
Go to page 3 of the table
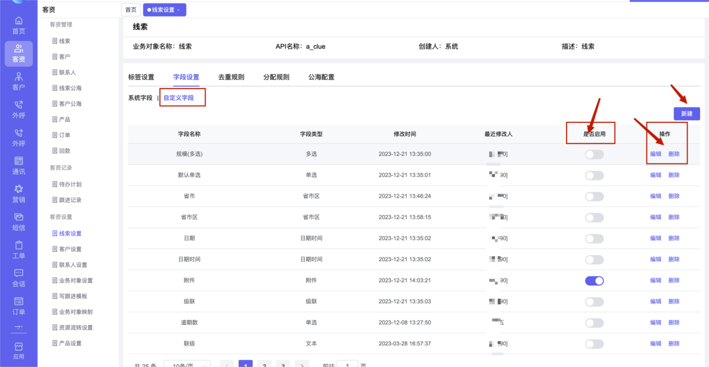(283, 364)
